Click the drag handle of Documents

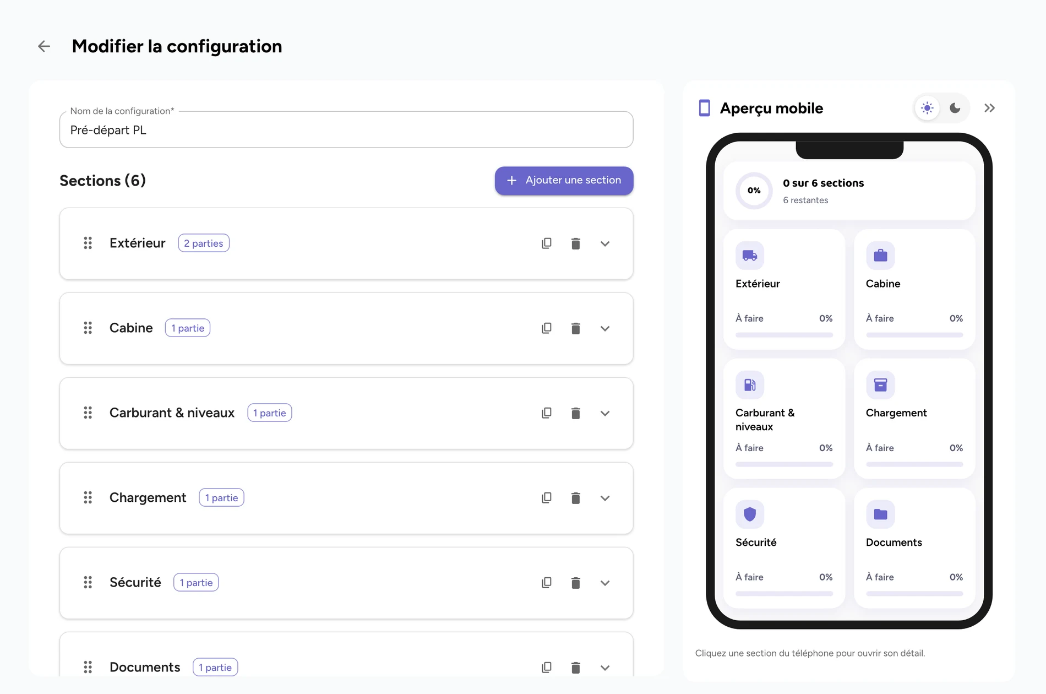[88, 667]
